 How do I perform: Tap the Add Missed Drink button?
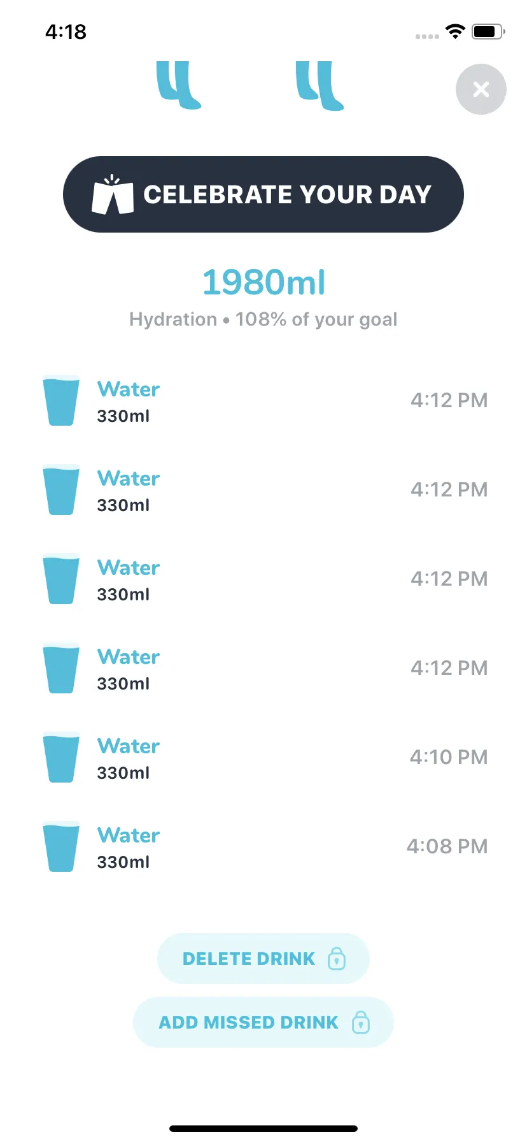[263, 1022]
